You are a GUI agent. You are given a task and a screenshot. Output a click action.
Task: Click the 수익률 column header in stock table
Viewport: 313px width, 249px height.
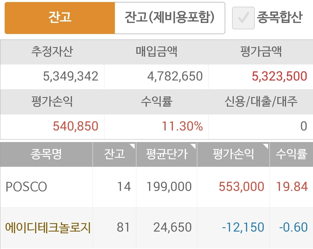pyautogui.click(x=291, y=154)
